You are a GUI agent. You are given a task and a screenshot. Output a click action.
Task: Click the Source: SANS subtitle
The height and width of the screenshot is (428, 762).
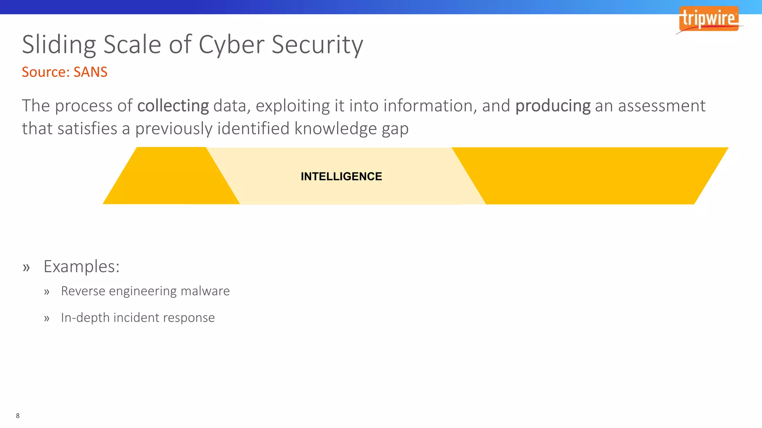[x=64, y=72]
